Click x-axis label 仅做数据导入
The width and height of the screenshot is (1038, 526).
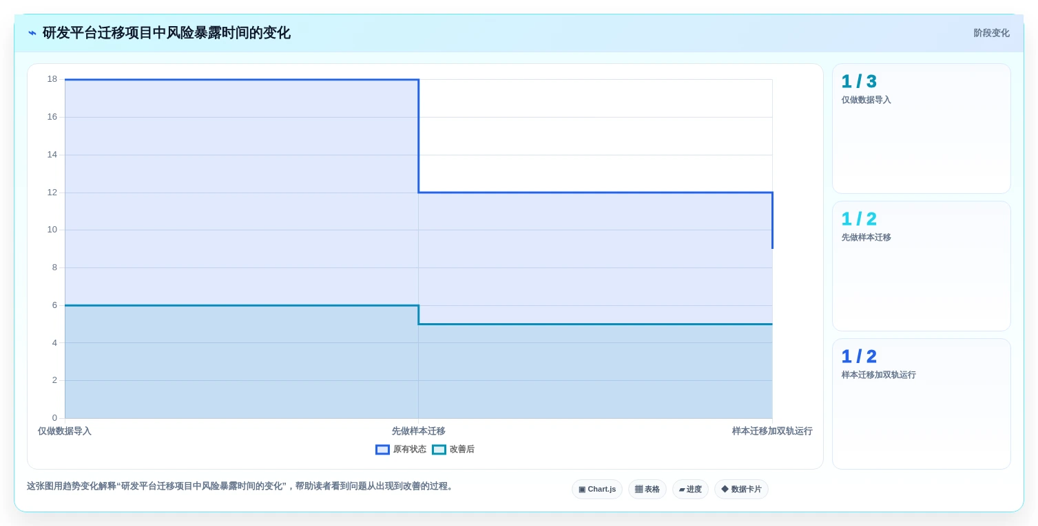coord(65,431)
